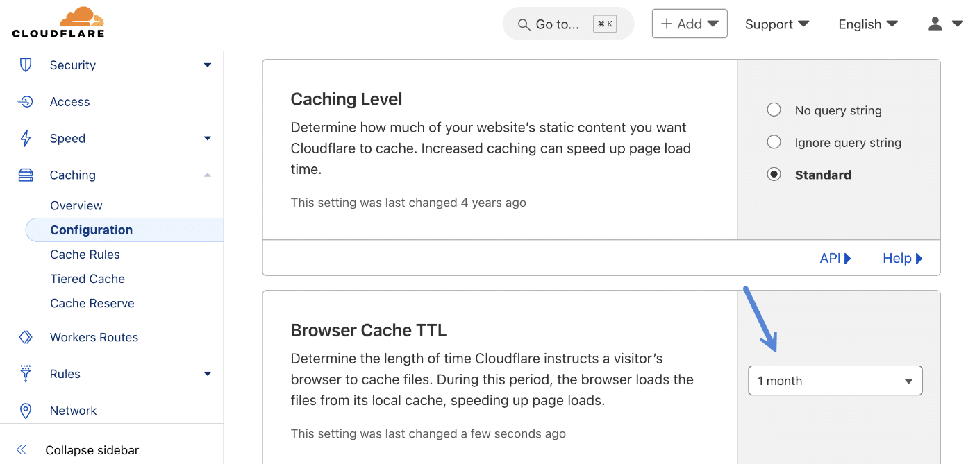This screenshot has height=464, width=975.
Task: Select the Standard caching level
Action: (x=774, y=174)
